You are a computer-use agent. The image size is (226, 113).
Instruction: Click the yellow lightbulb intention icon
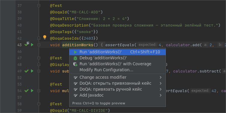pyautogui.click(x=45, y=37)
